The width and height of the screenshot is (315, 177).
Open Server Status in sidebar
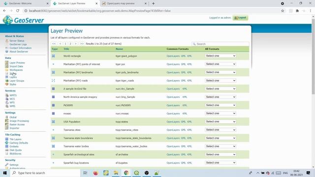[17, 41]
